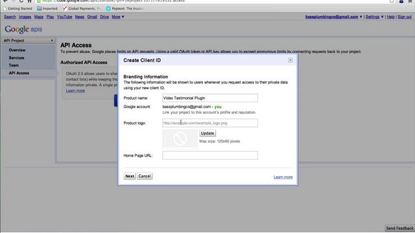The image size is (415, 233).
Task: Expand the More dropdown in top bar
Action: 118,17
